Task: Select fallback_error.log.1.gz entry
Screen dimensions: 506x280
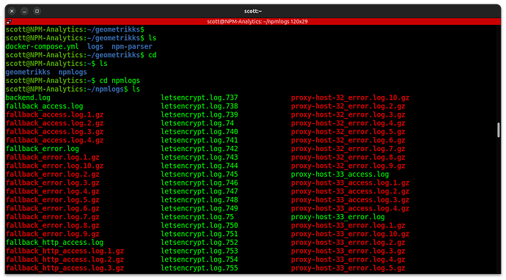Action: click(x=53, y=158)
